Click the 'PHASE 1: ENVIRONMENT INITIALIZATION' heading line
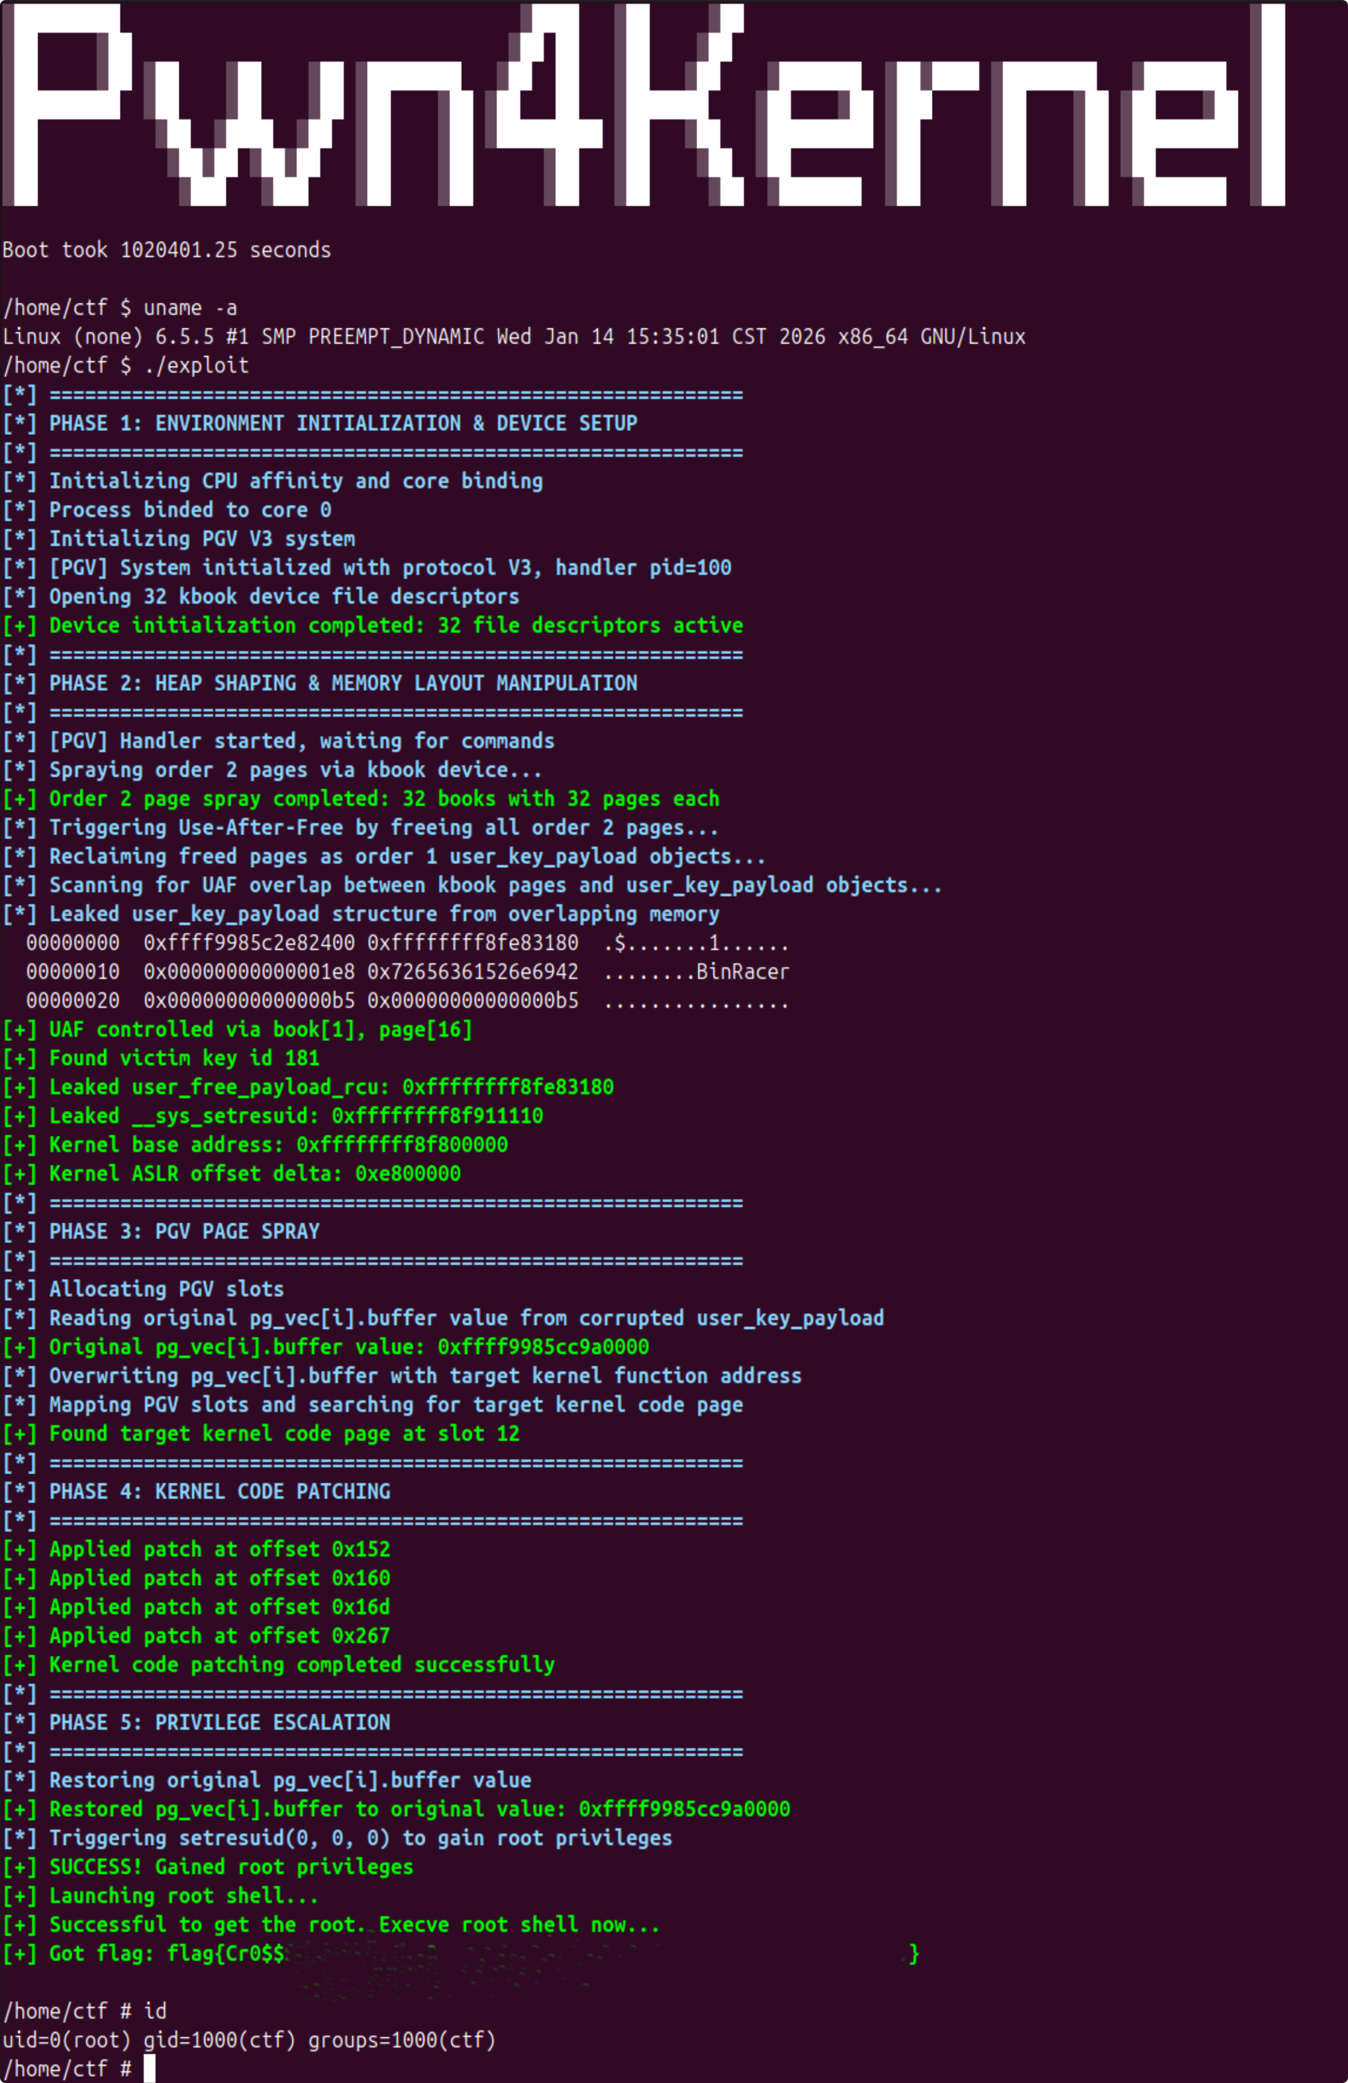Viewport: 1348px width, 2083px height. click(342, 423)
